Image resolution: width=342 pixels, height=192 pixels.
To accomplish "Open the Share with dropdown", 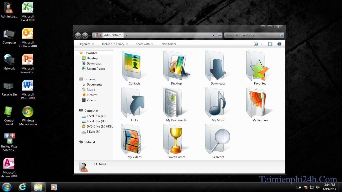I will [x=144, y=44].
